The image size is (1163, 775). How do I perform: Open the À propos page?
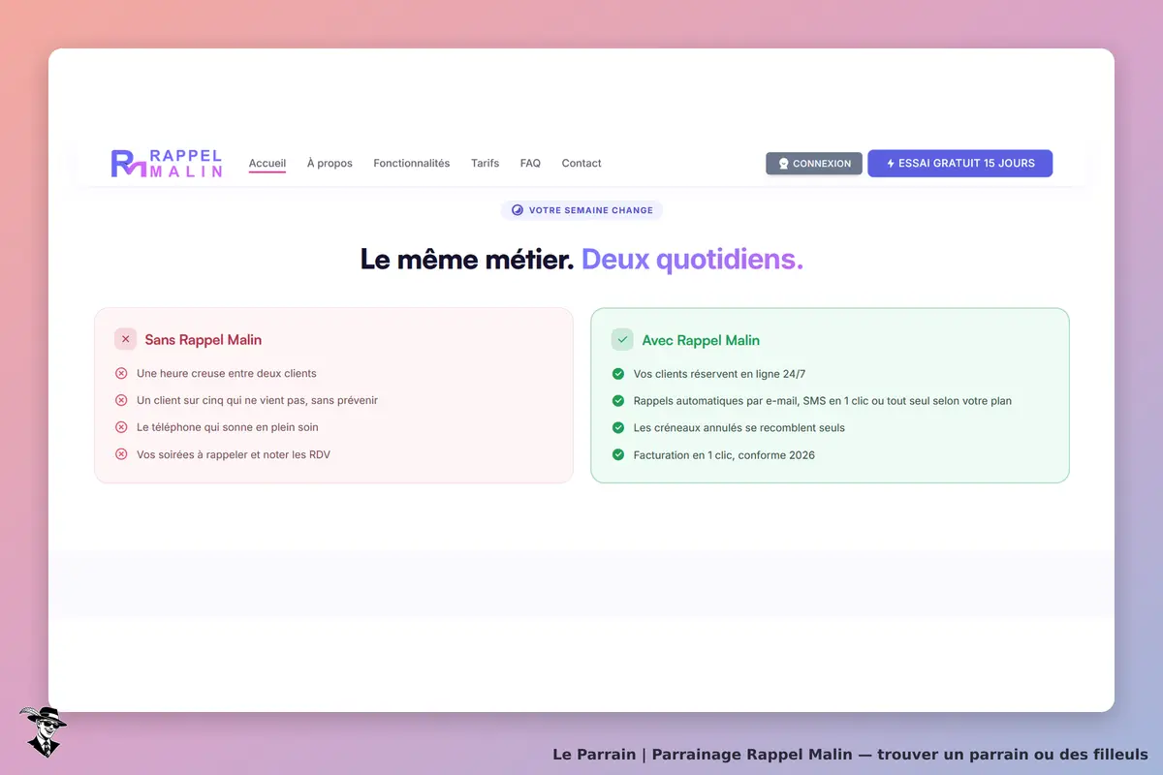[x=330, y=163]
